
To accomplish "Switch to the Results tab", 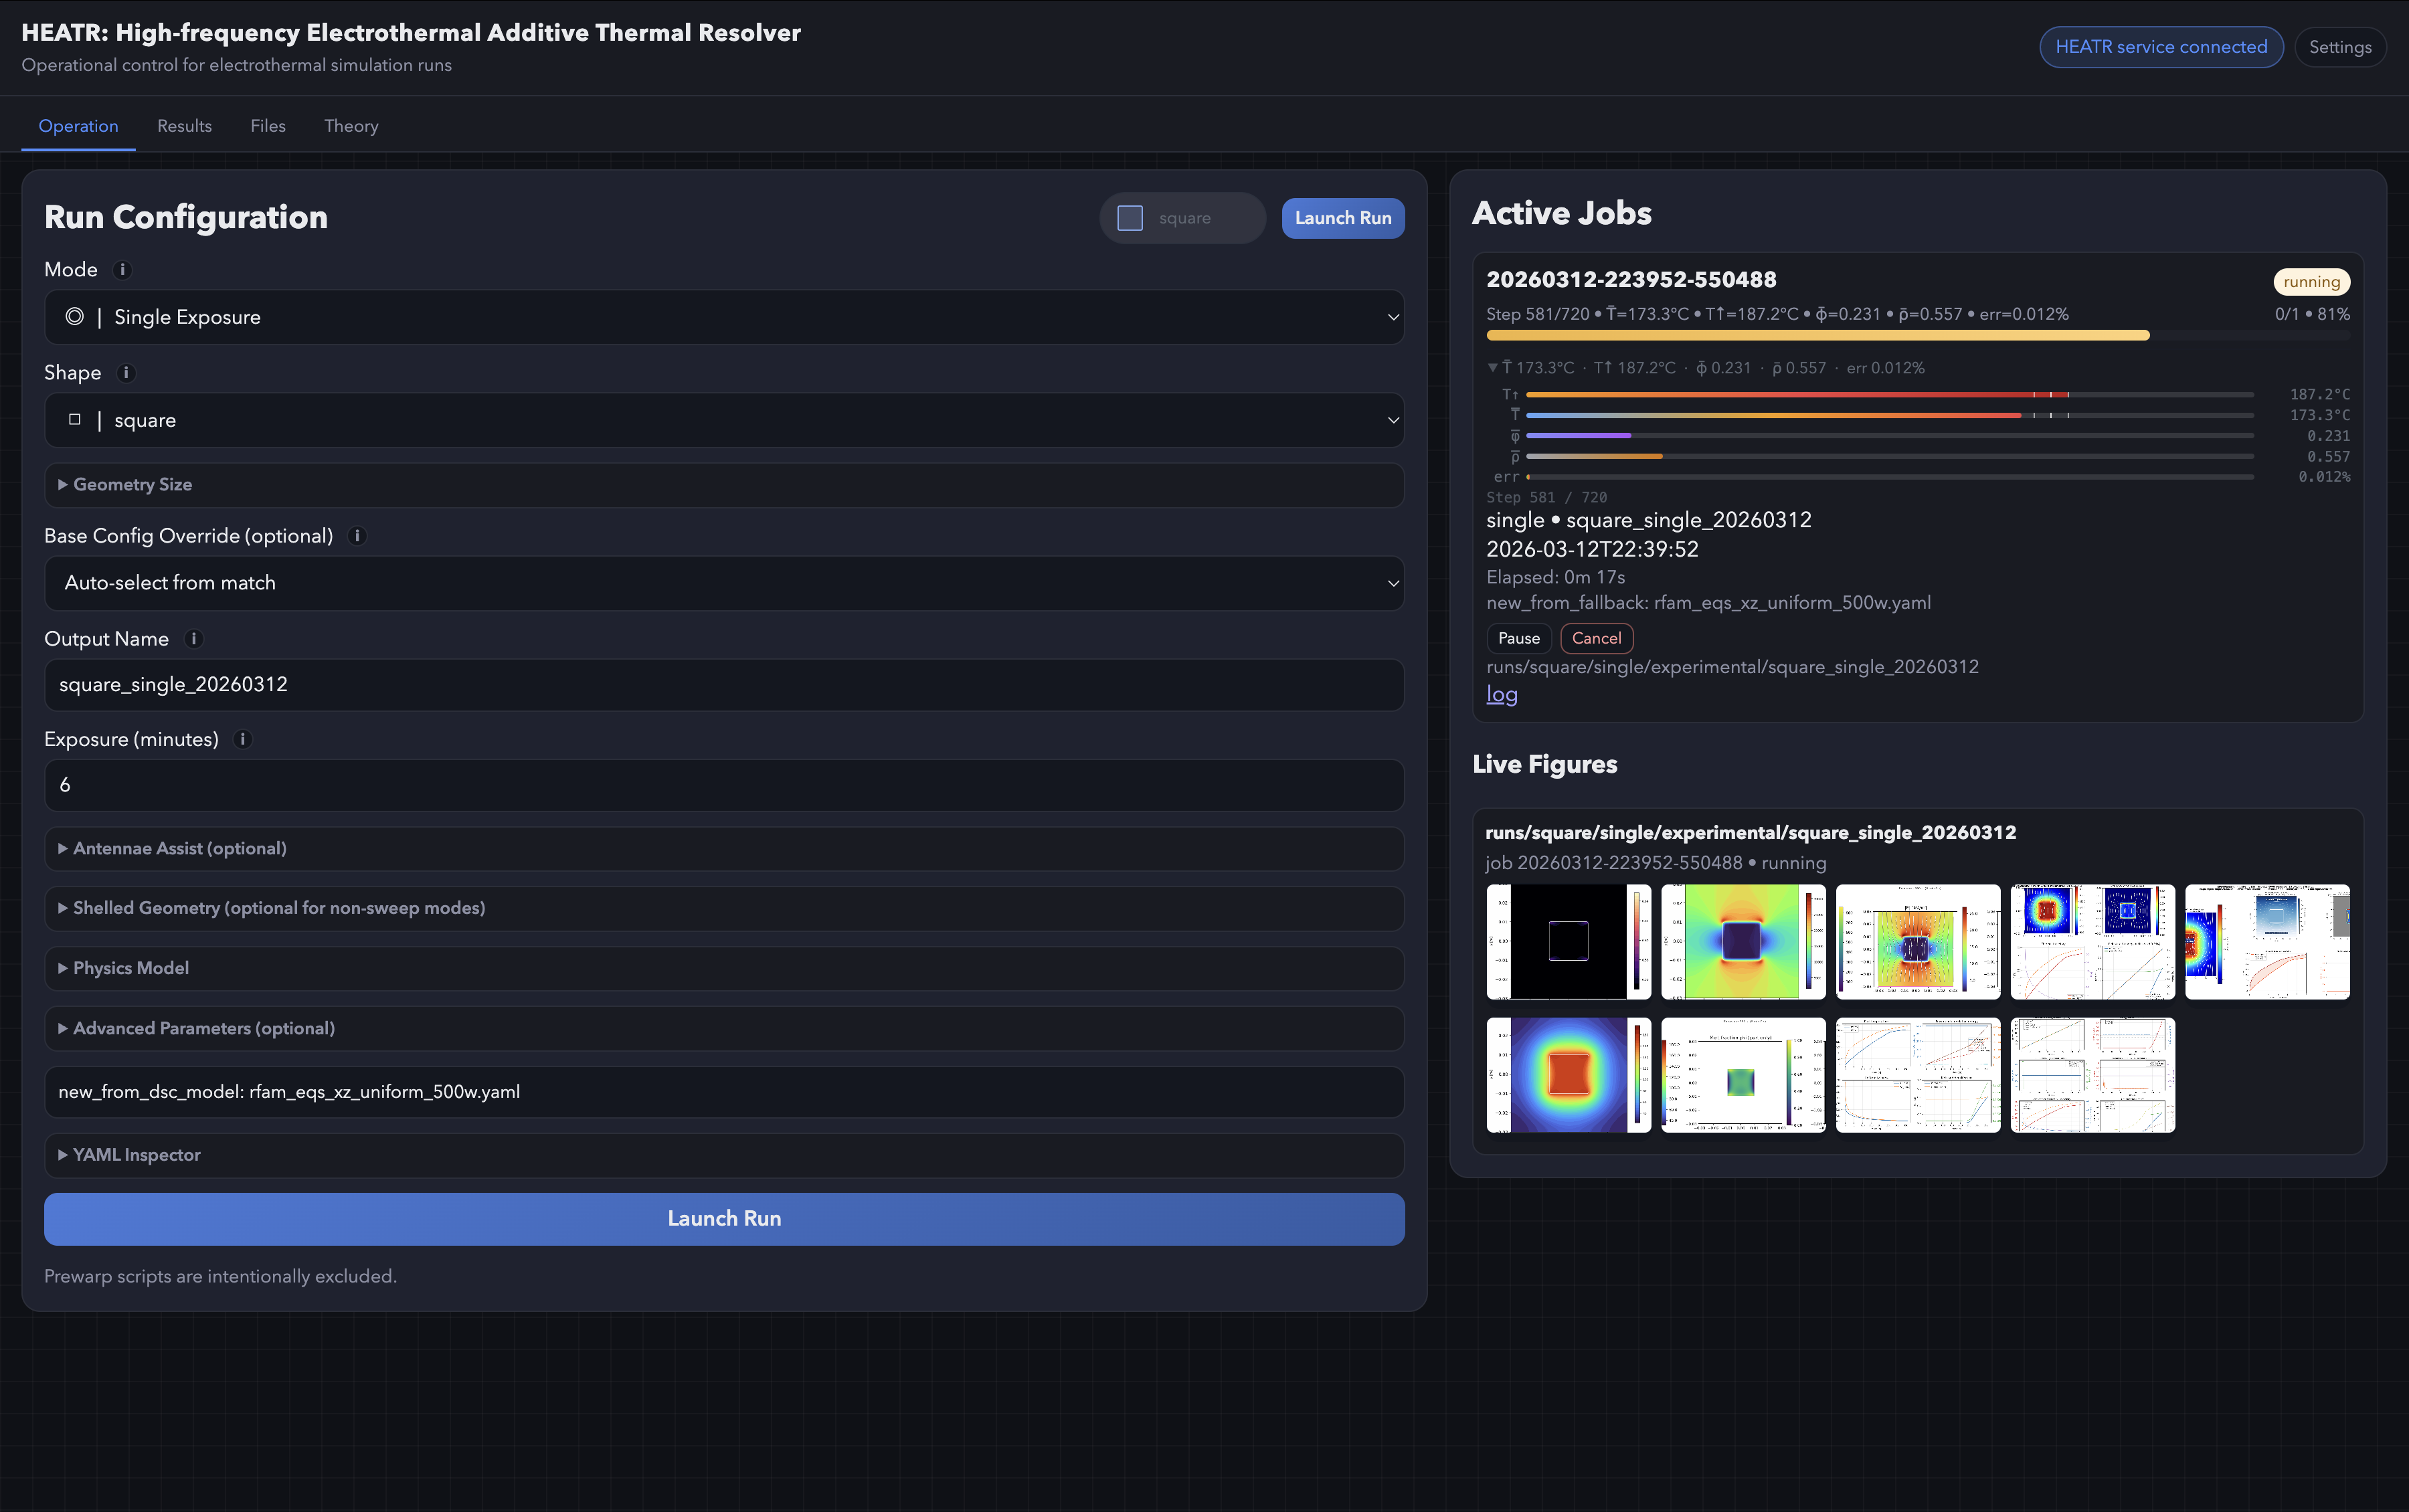I will click(184, 126).
